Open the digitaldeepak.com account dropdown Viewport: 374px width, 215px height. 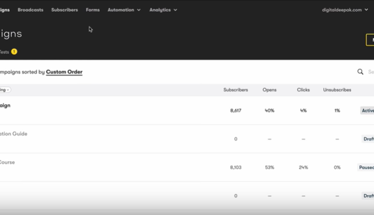345,10
